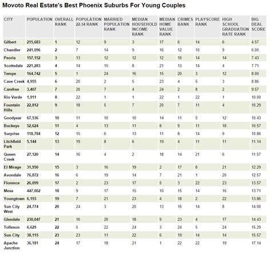This screenshot has height=254, width=271.
Task: Click the page title about Phoenix Suburbs
Action: click(94, 5)
